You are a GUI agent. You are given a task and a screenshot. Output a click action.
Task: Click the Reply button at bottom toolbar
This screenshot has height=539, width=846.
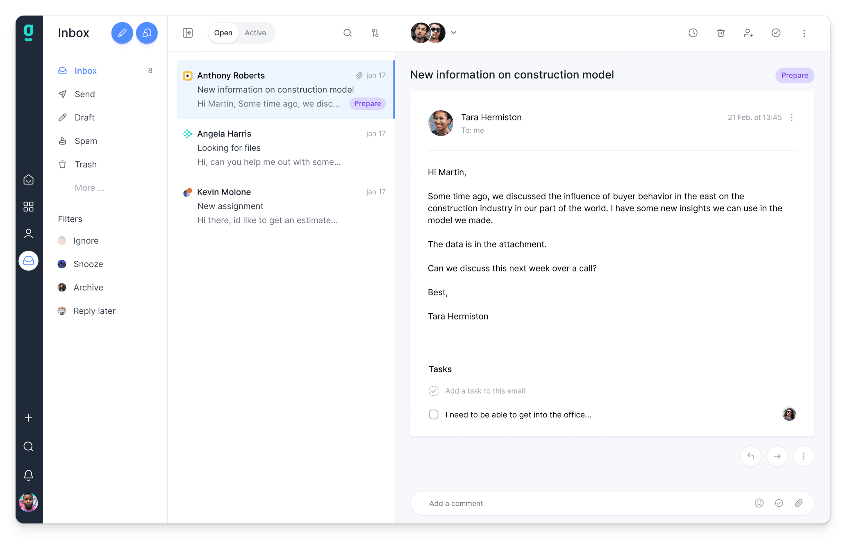751,456
